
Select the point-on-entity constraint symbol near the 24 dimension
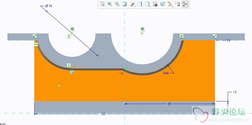[x=215, y=36]
